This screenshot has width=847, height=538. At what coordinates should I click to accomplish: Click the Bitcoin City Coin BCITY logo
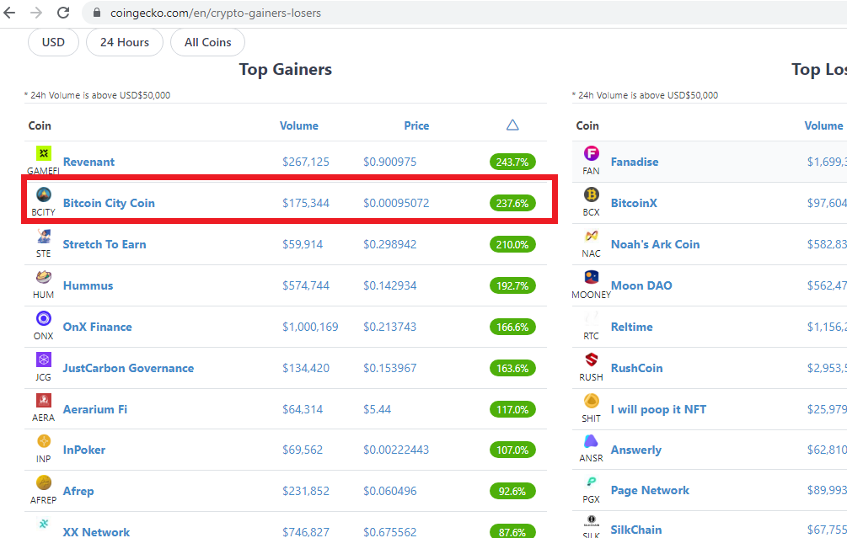[44, 194]
